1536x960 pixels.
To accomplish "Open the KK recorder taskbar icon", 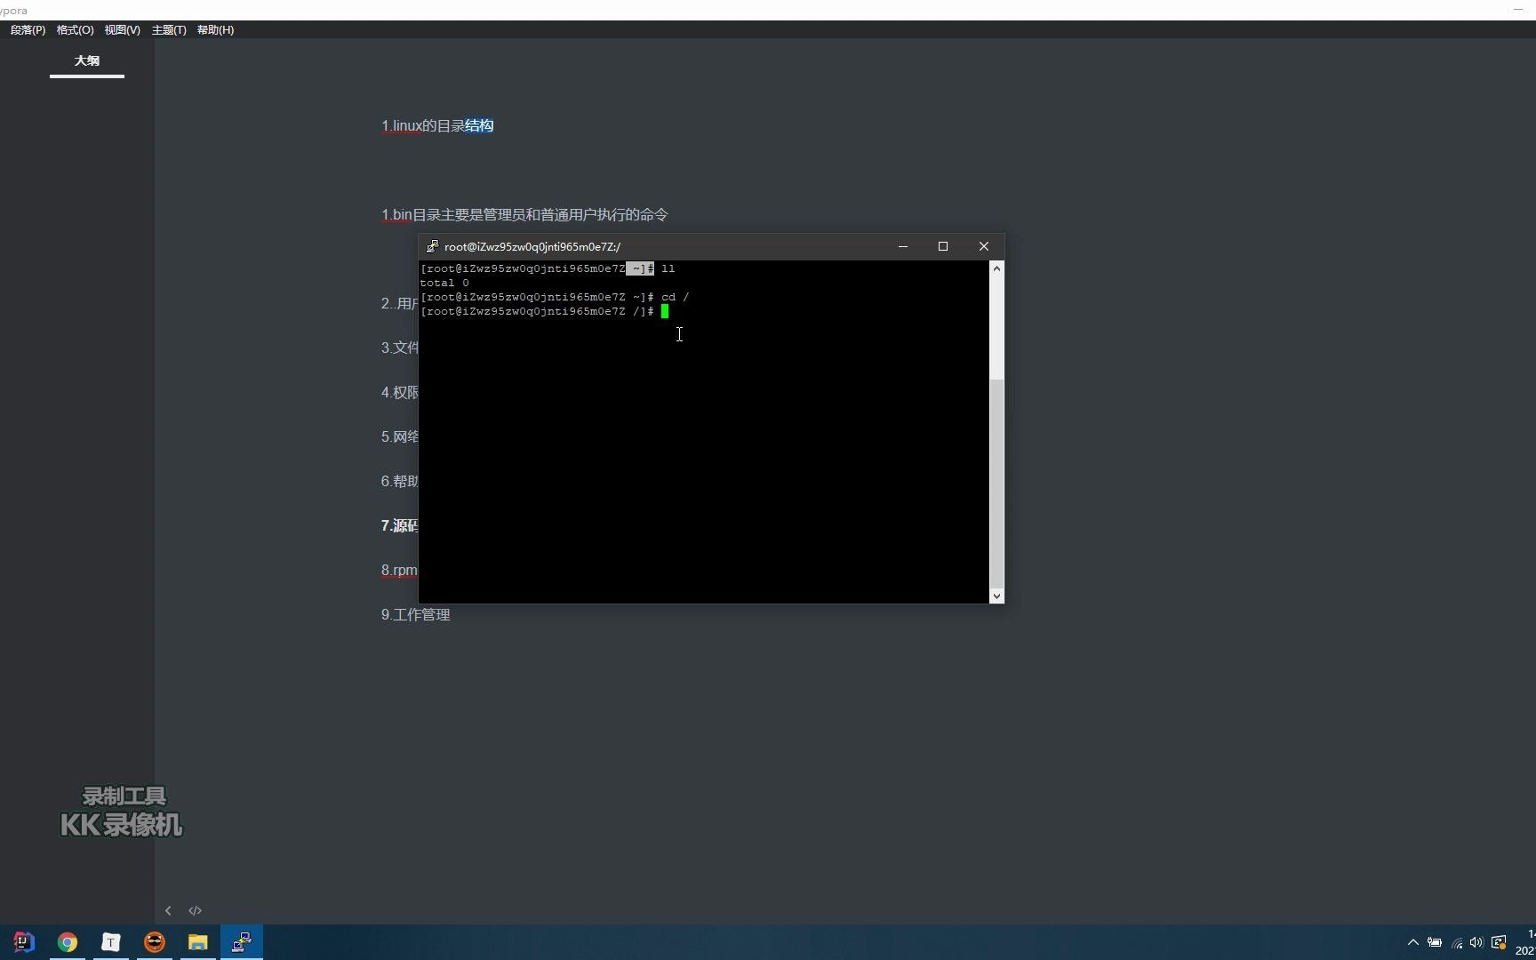I will coord(155,942).
